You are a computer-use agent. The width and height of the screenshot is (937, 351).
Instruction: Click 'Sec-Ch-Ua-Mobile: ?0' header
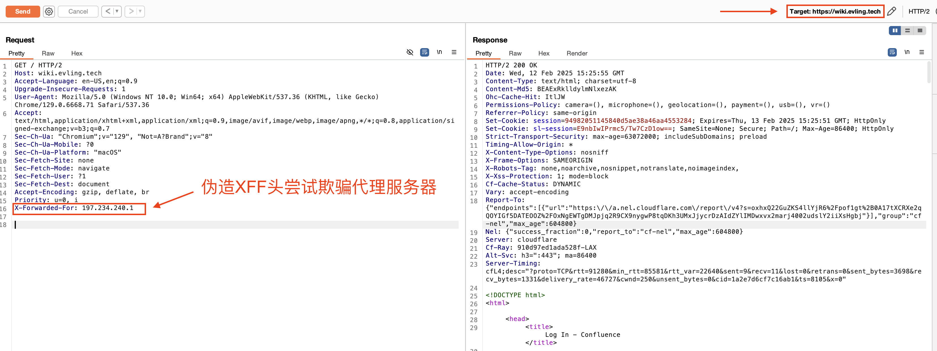point(54,144)
